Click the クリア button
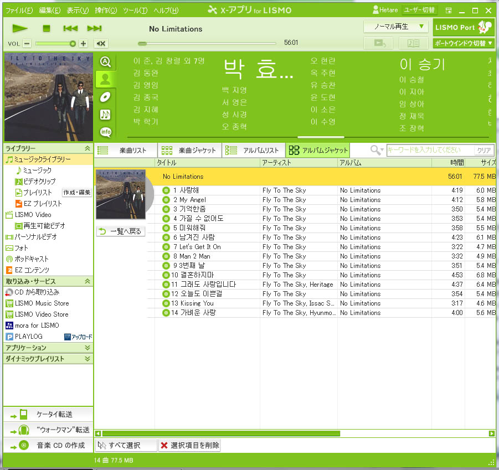The height and width of the screenshot is (470, 499). [483, 151]
